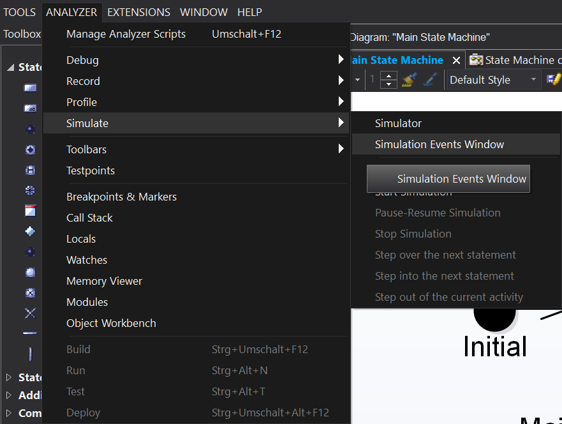Viewport: 562px width, 424px height.
Task: Apply the format painter brush icon
Action: coord(408,79)
